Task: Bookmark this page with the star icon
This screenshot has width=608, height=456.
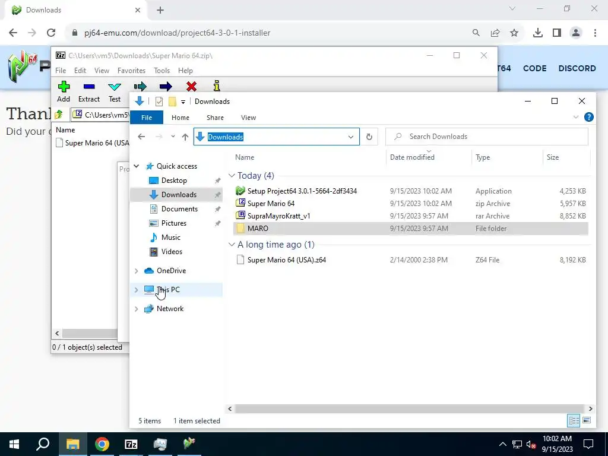Action: click(514, 33)
